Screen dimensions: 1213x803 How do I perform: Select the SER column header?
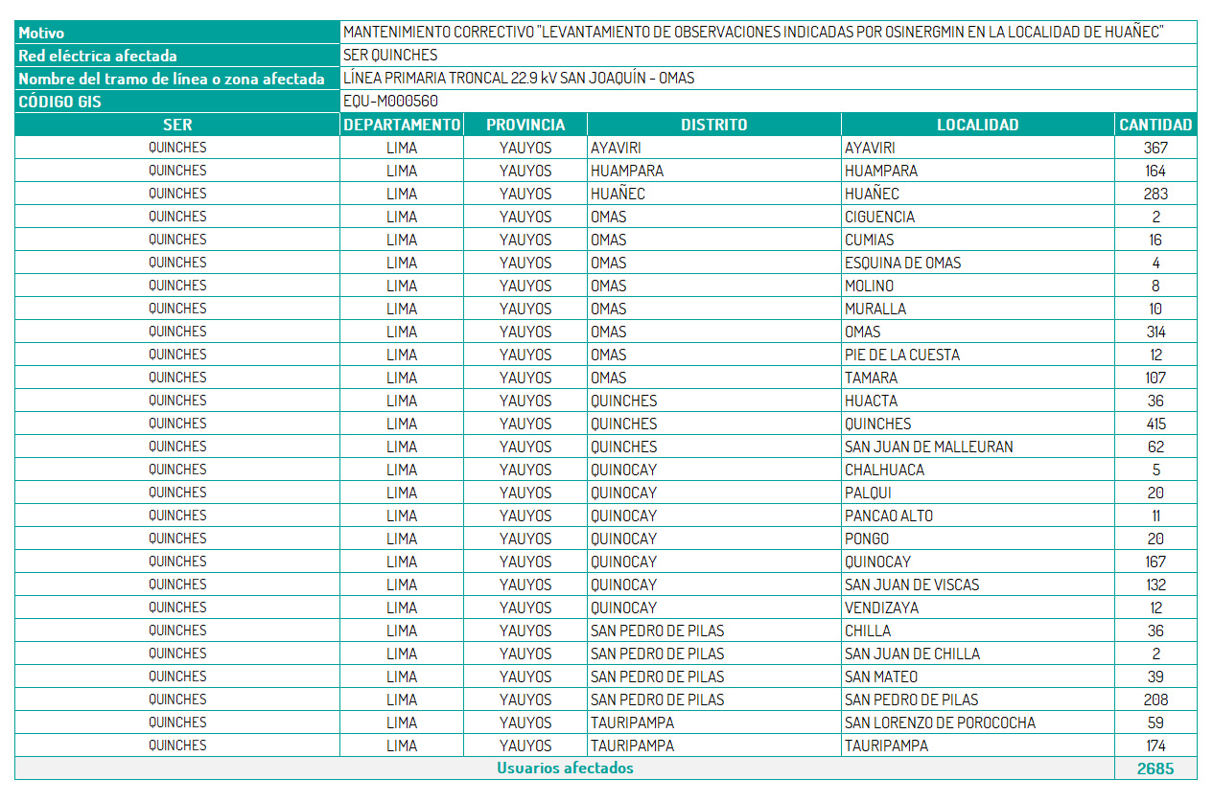pos(177,125)
